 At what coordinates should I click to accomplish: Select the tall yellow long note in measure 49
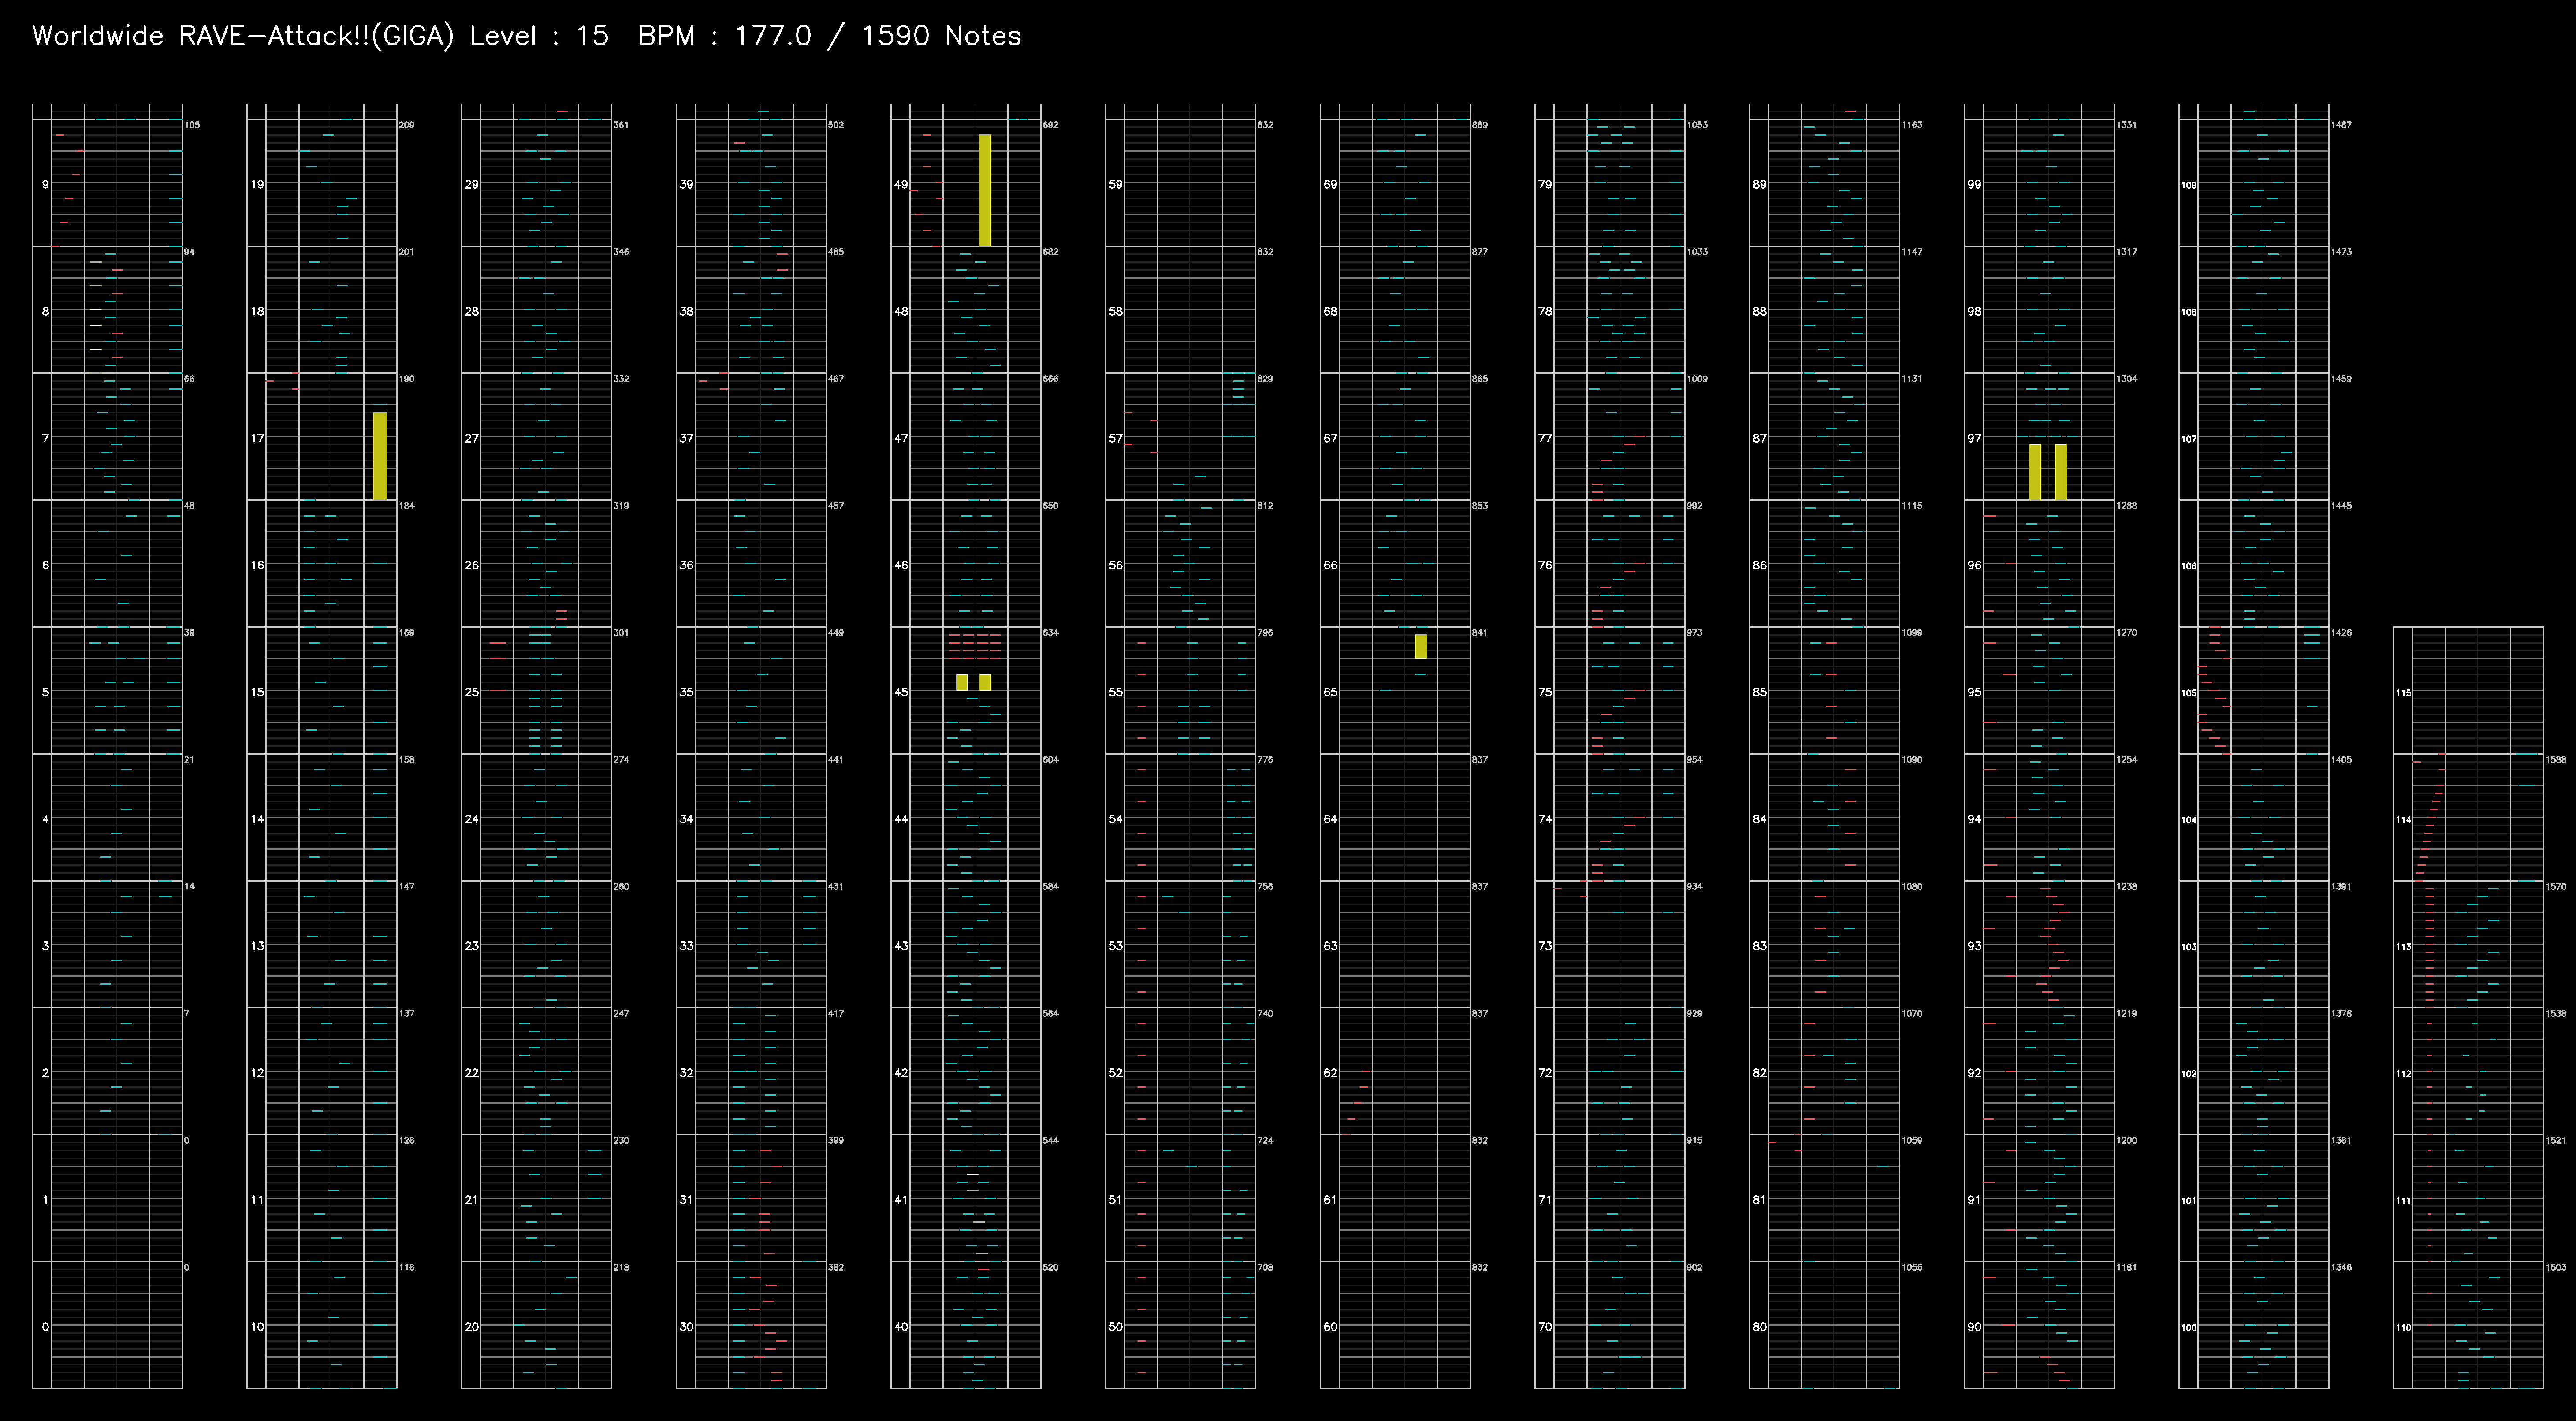[x=985, y=190]
